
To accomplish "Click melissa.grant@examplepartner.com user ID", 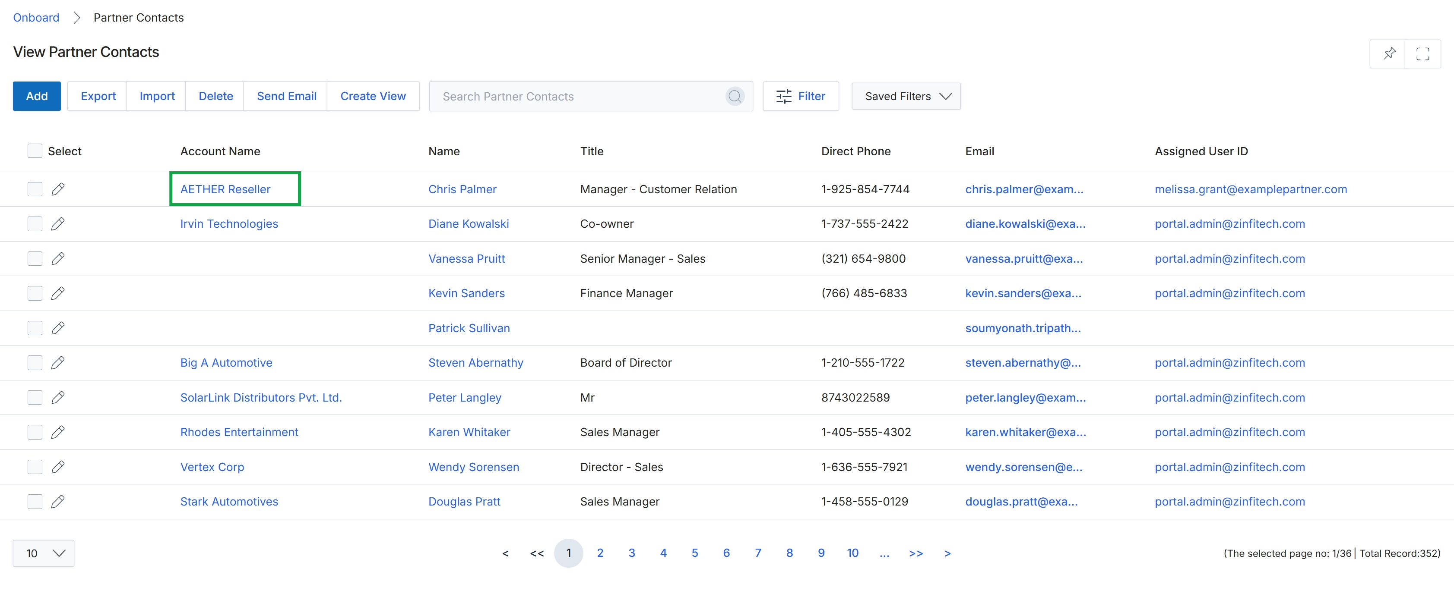I will [x=1251, y=189].
